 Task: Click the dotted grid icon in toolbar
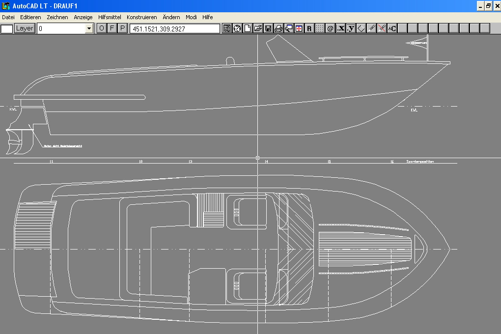tap(320, 28)
